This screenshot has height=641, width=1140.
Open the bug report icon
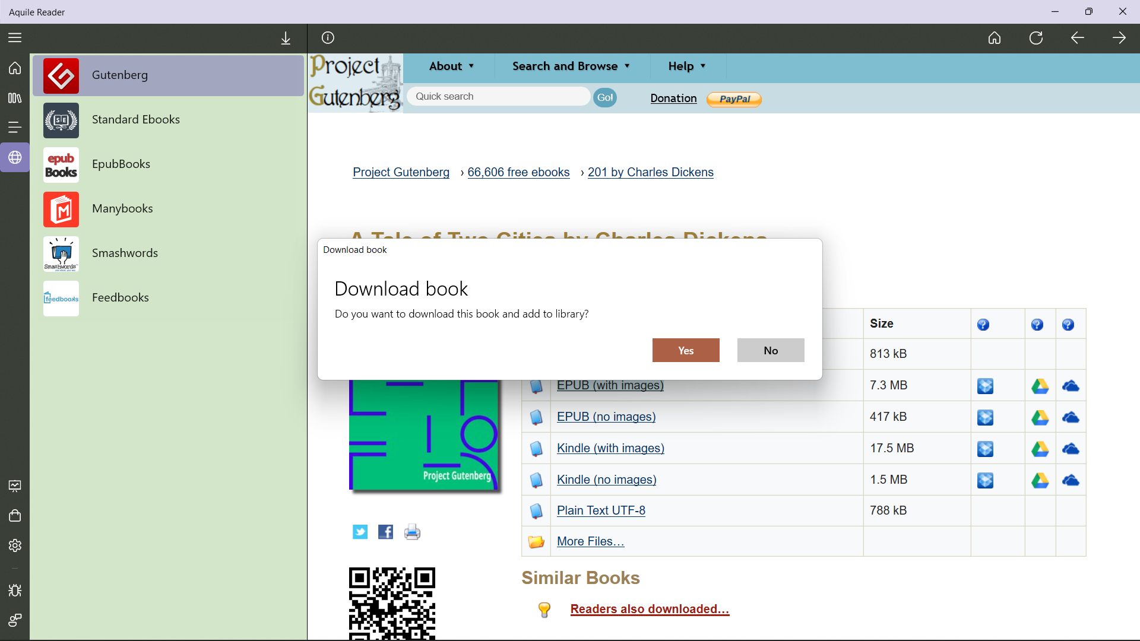pyautogui.click(x=15, y=591)
